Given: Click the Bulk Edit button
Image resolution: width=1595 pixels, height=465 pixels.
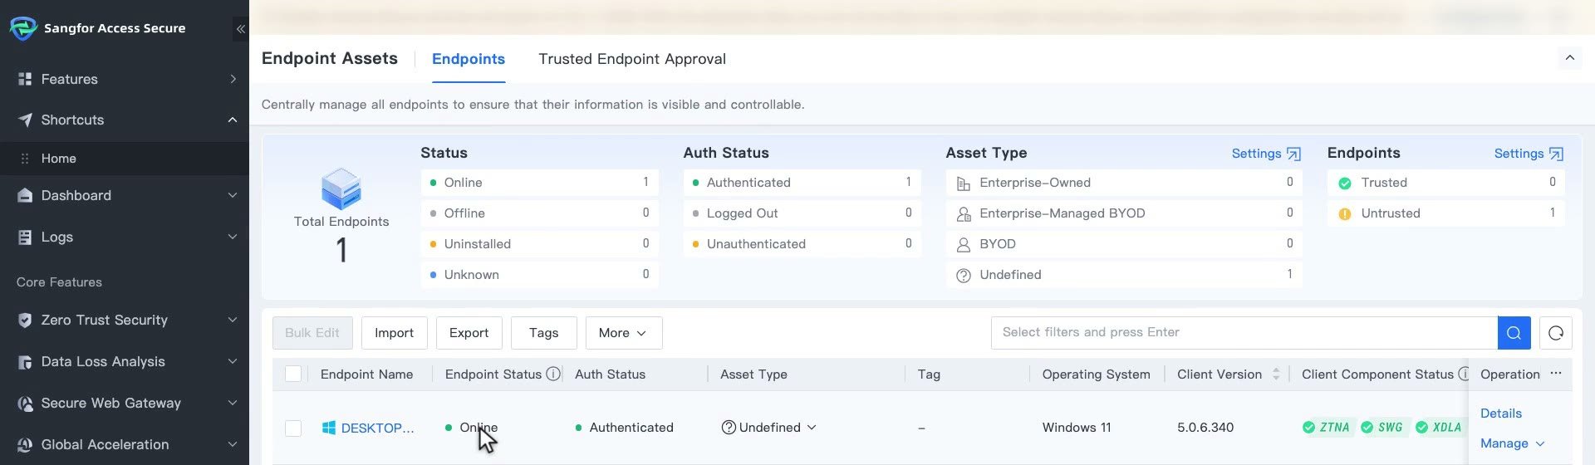Looking at the screenshot, I should [312, 333].
